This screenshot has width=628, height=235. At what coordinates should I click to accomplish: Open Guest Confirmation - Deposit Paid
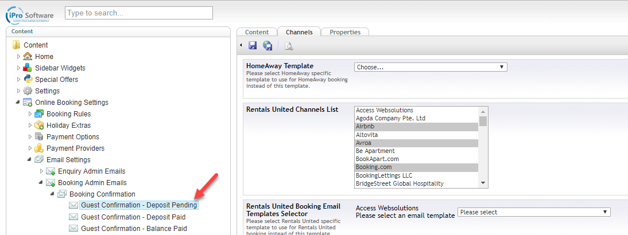pos(133,217)
